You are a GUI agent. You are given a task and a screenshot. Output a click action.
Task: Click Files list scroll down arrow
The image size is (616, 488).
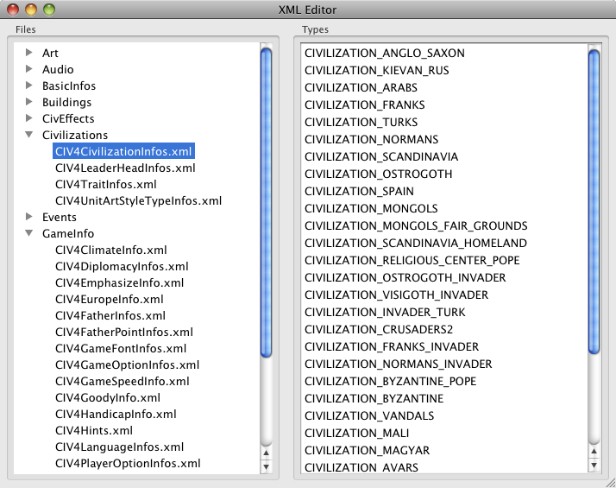[266, 467]
